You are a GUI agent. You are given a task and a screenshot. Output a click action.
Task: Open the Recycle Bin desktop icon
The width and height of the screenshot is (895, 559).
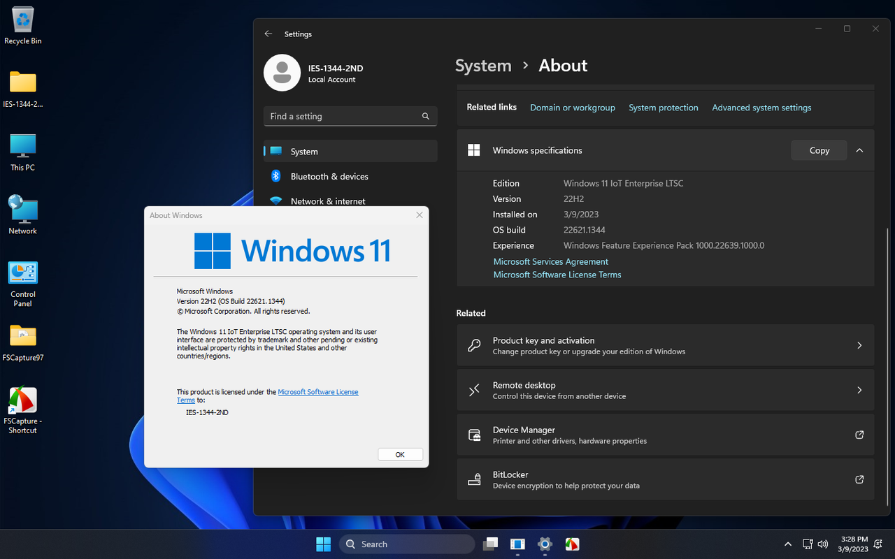pos(22,26)
